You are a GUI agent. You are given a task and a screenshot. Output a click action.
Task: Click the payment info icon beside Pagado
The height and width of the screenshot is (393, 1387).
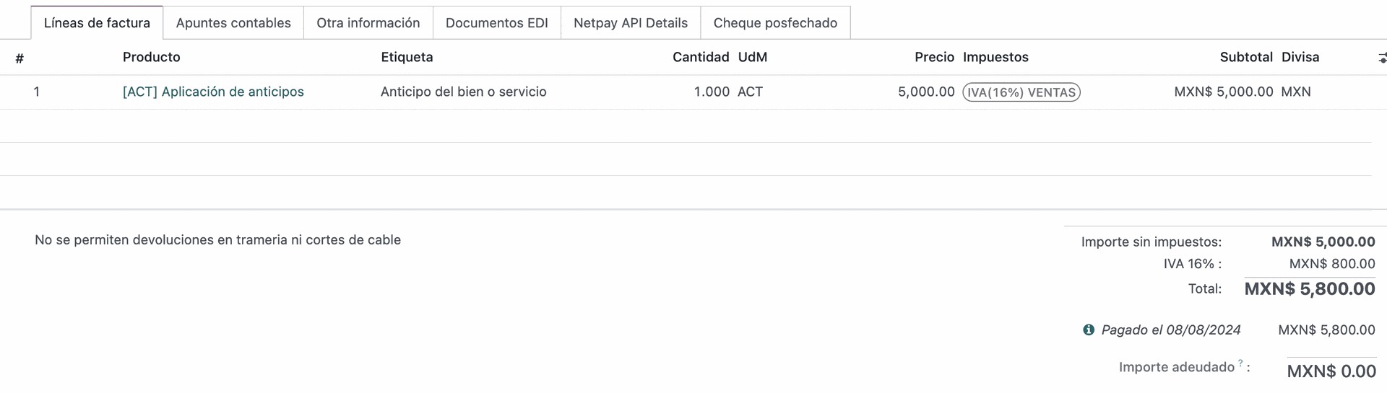[x=1089, y=330]
